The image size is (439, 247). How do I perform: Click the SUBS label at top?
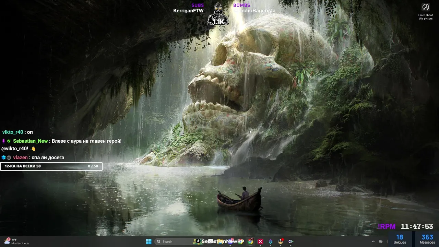point(198,5)
